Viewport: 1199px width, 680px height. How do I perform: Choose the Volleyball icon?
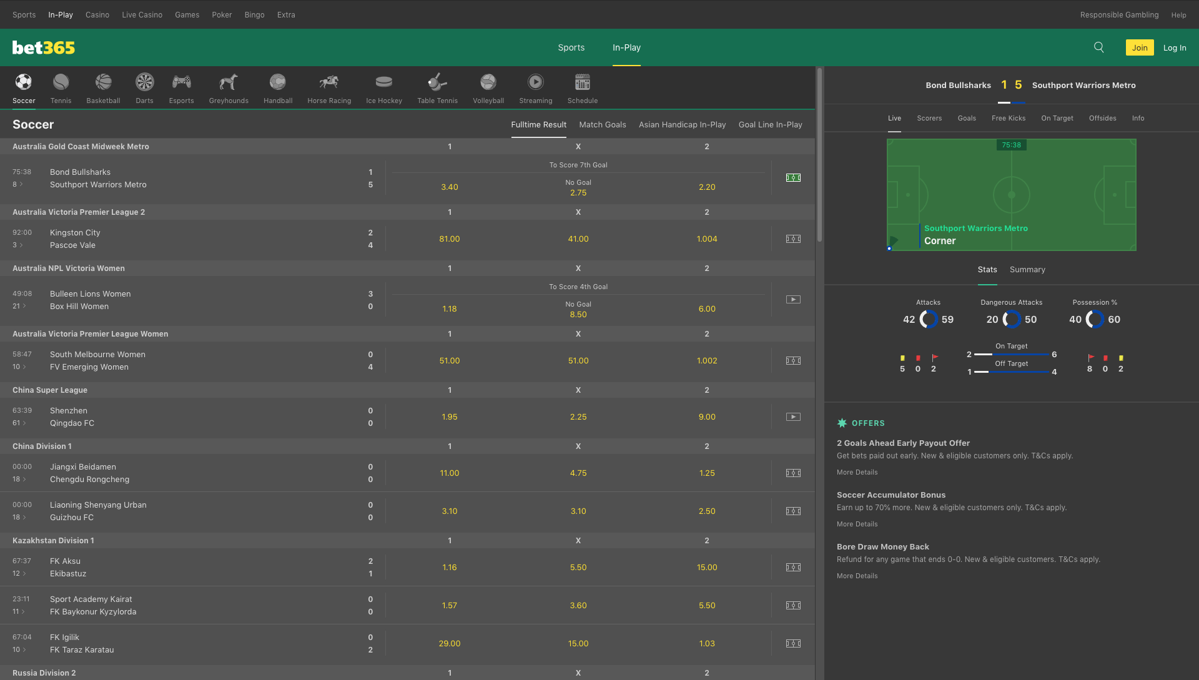click(x=488, y=82)
